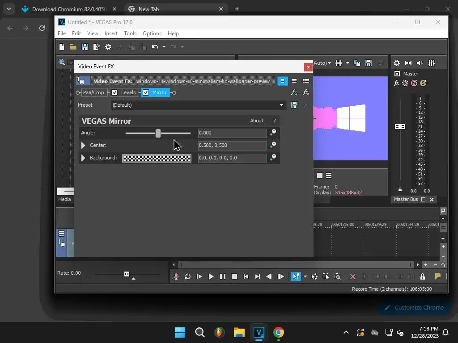The image size is (458, 343).
Task: Click About in VEGAS Mirror
Action: point(257,121)
